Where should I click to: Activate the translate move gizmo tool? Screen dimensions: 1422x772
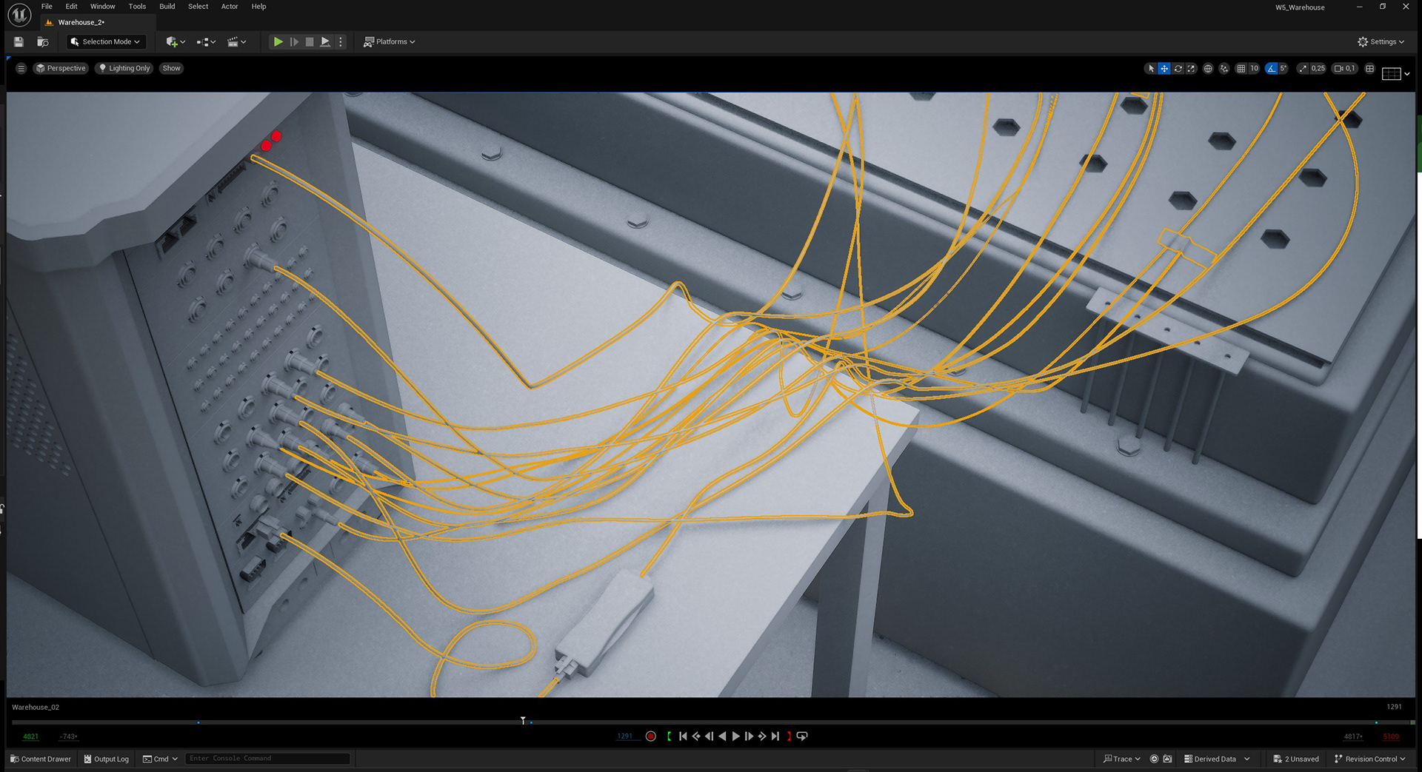point(1164,69)
